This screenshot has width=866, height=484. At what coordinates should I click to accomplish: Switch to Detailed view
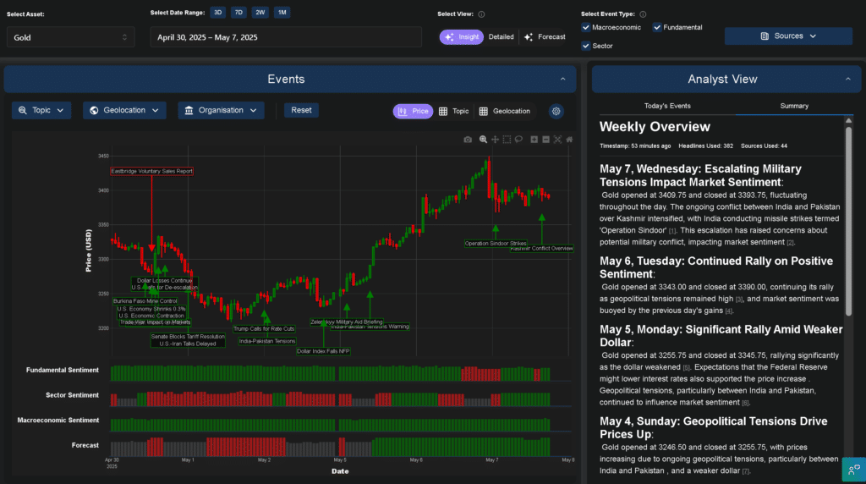(501, 37)
